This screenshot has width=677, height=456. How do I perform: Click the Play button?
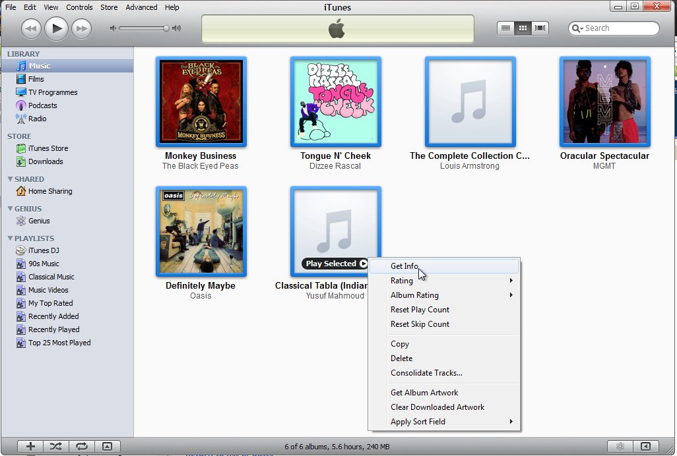click(57, 28)
